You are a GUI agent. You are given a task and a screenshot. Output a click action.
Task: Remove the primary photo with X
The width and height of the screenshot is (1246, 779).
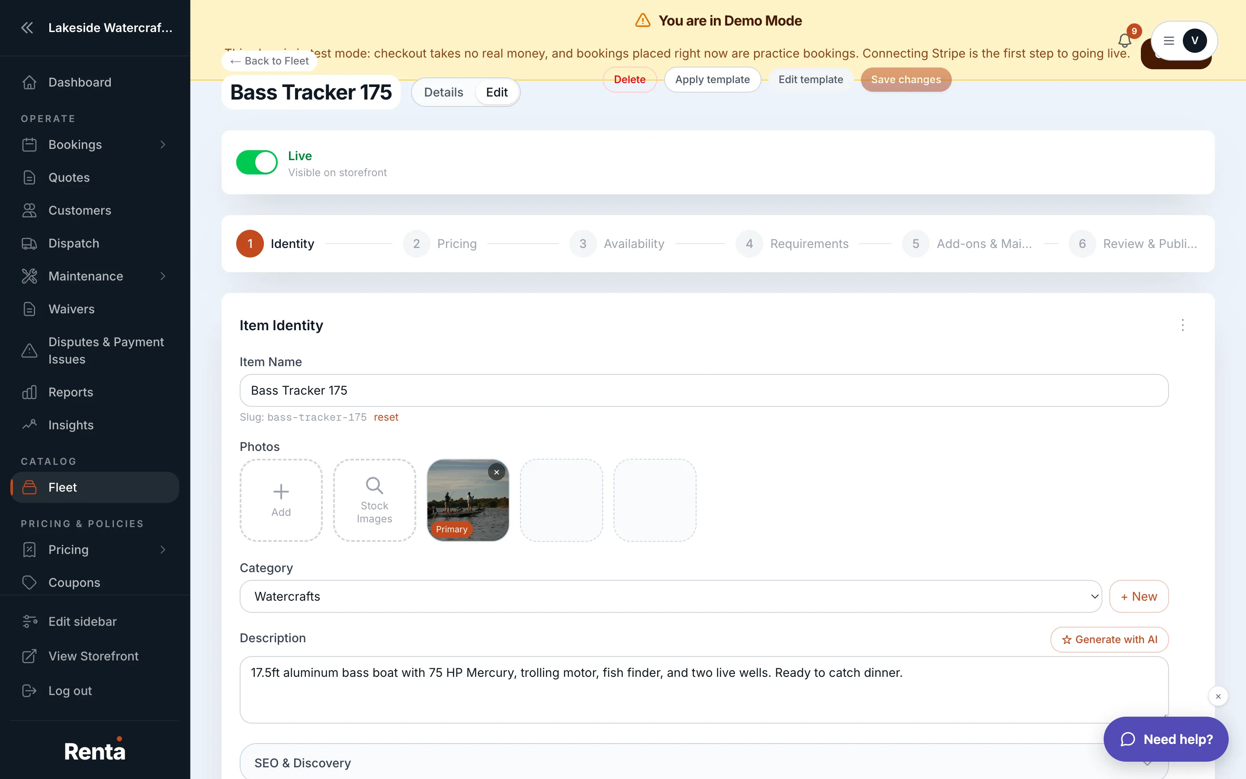tap(496, 473)
